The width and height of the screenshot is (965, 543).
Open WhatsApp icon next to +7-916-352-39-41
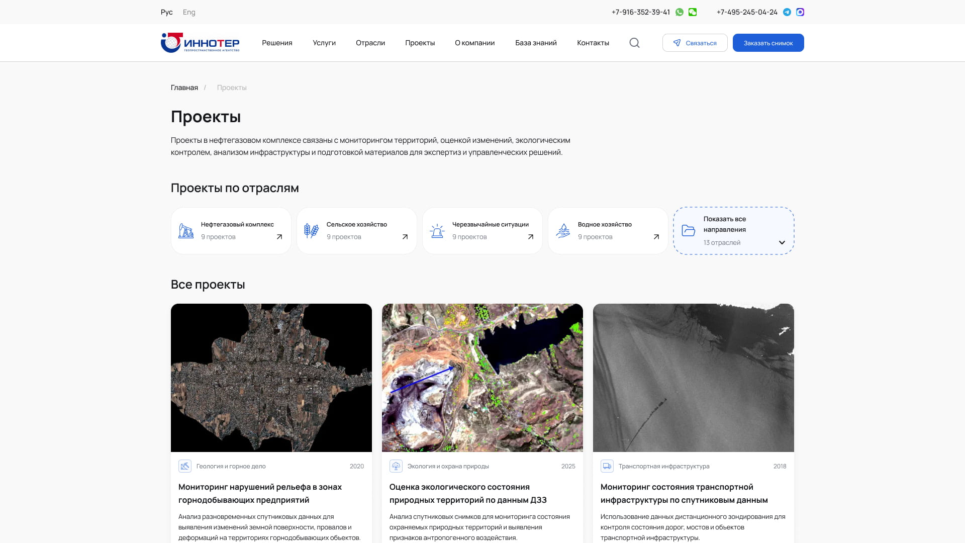[x=680, y=12]
